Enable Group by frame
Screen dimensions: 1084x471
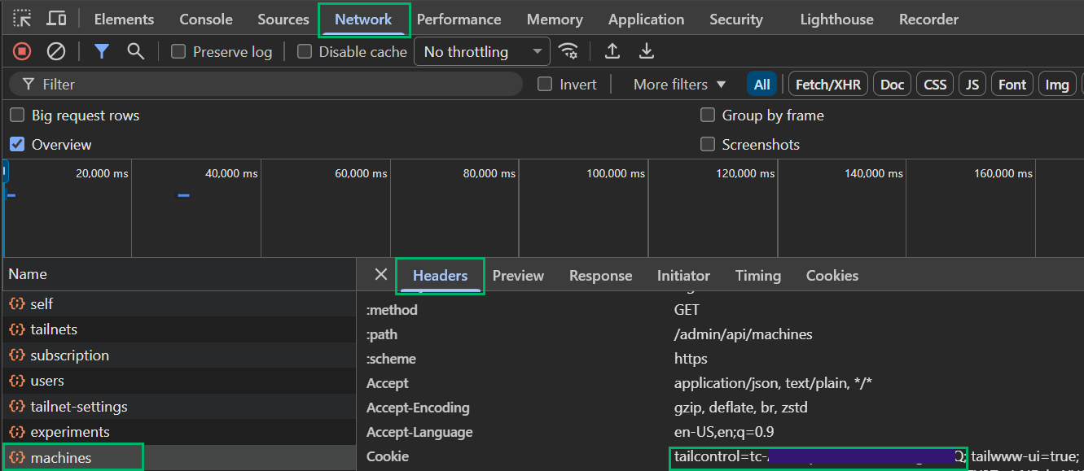[x=708, y=116]
